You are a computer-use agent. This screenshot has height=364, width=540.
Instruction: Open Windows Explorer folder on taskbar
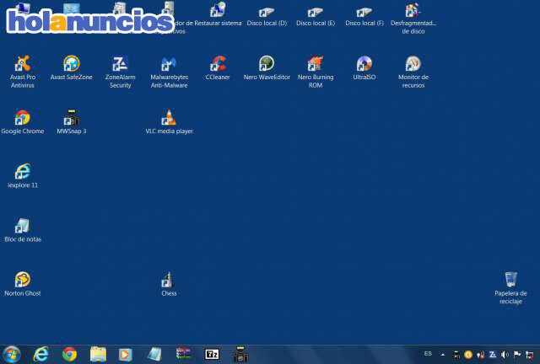[x=98, y=355]
